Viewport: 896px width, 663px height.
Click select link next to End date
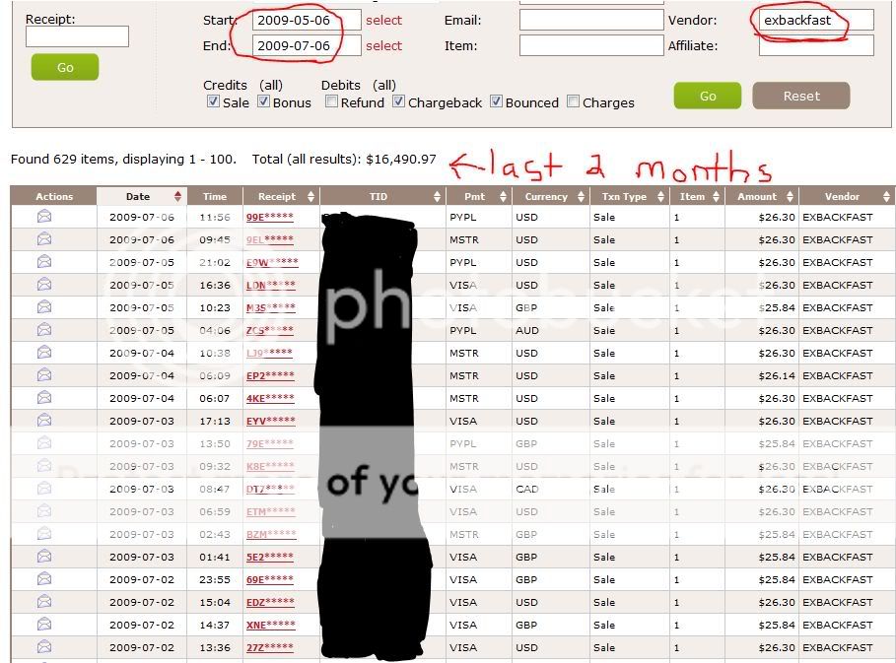click(x=384, y=45)
